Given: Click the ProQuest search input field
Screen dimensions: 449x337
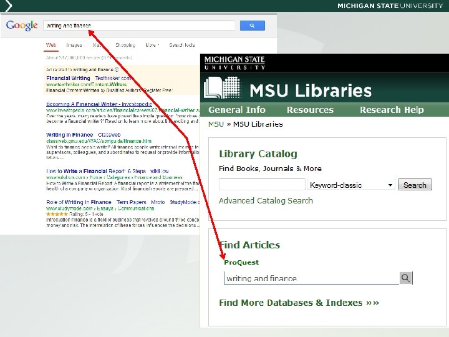Looking at the screenshot, I should 312,278.
